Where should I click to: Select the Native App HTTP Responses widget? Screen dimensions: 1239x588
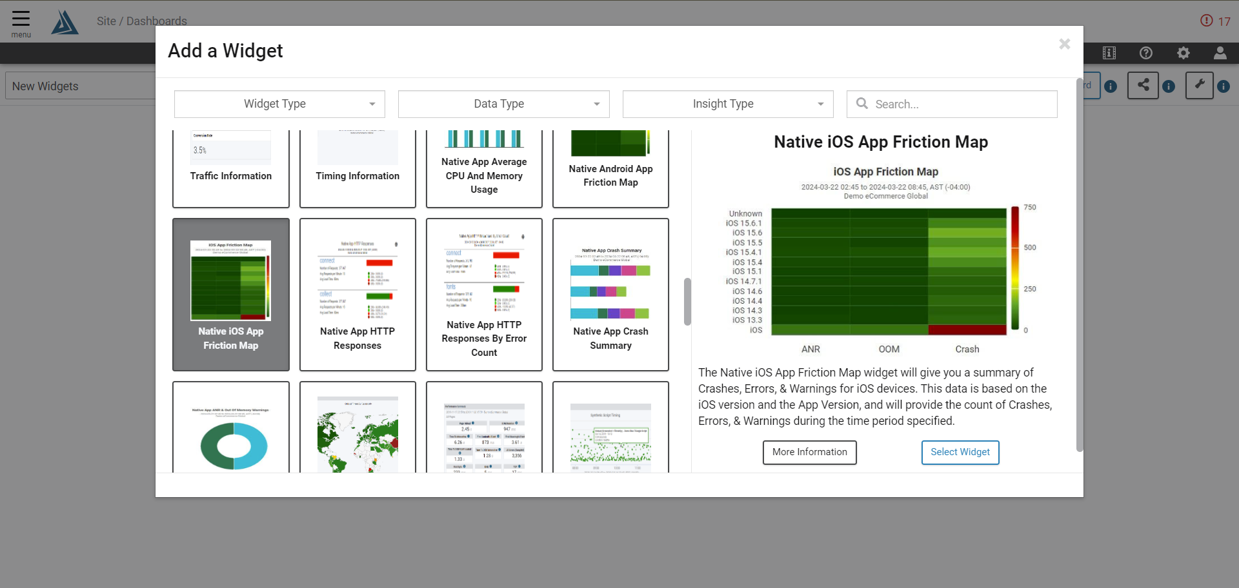[x=358, y=295]
